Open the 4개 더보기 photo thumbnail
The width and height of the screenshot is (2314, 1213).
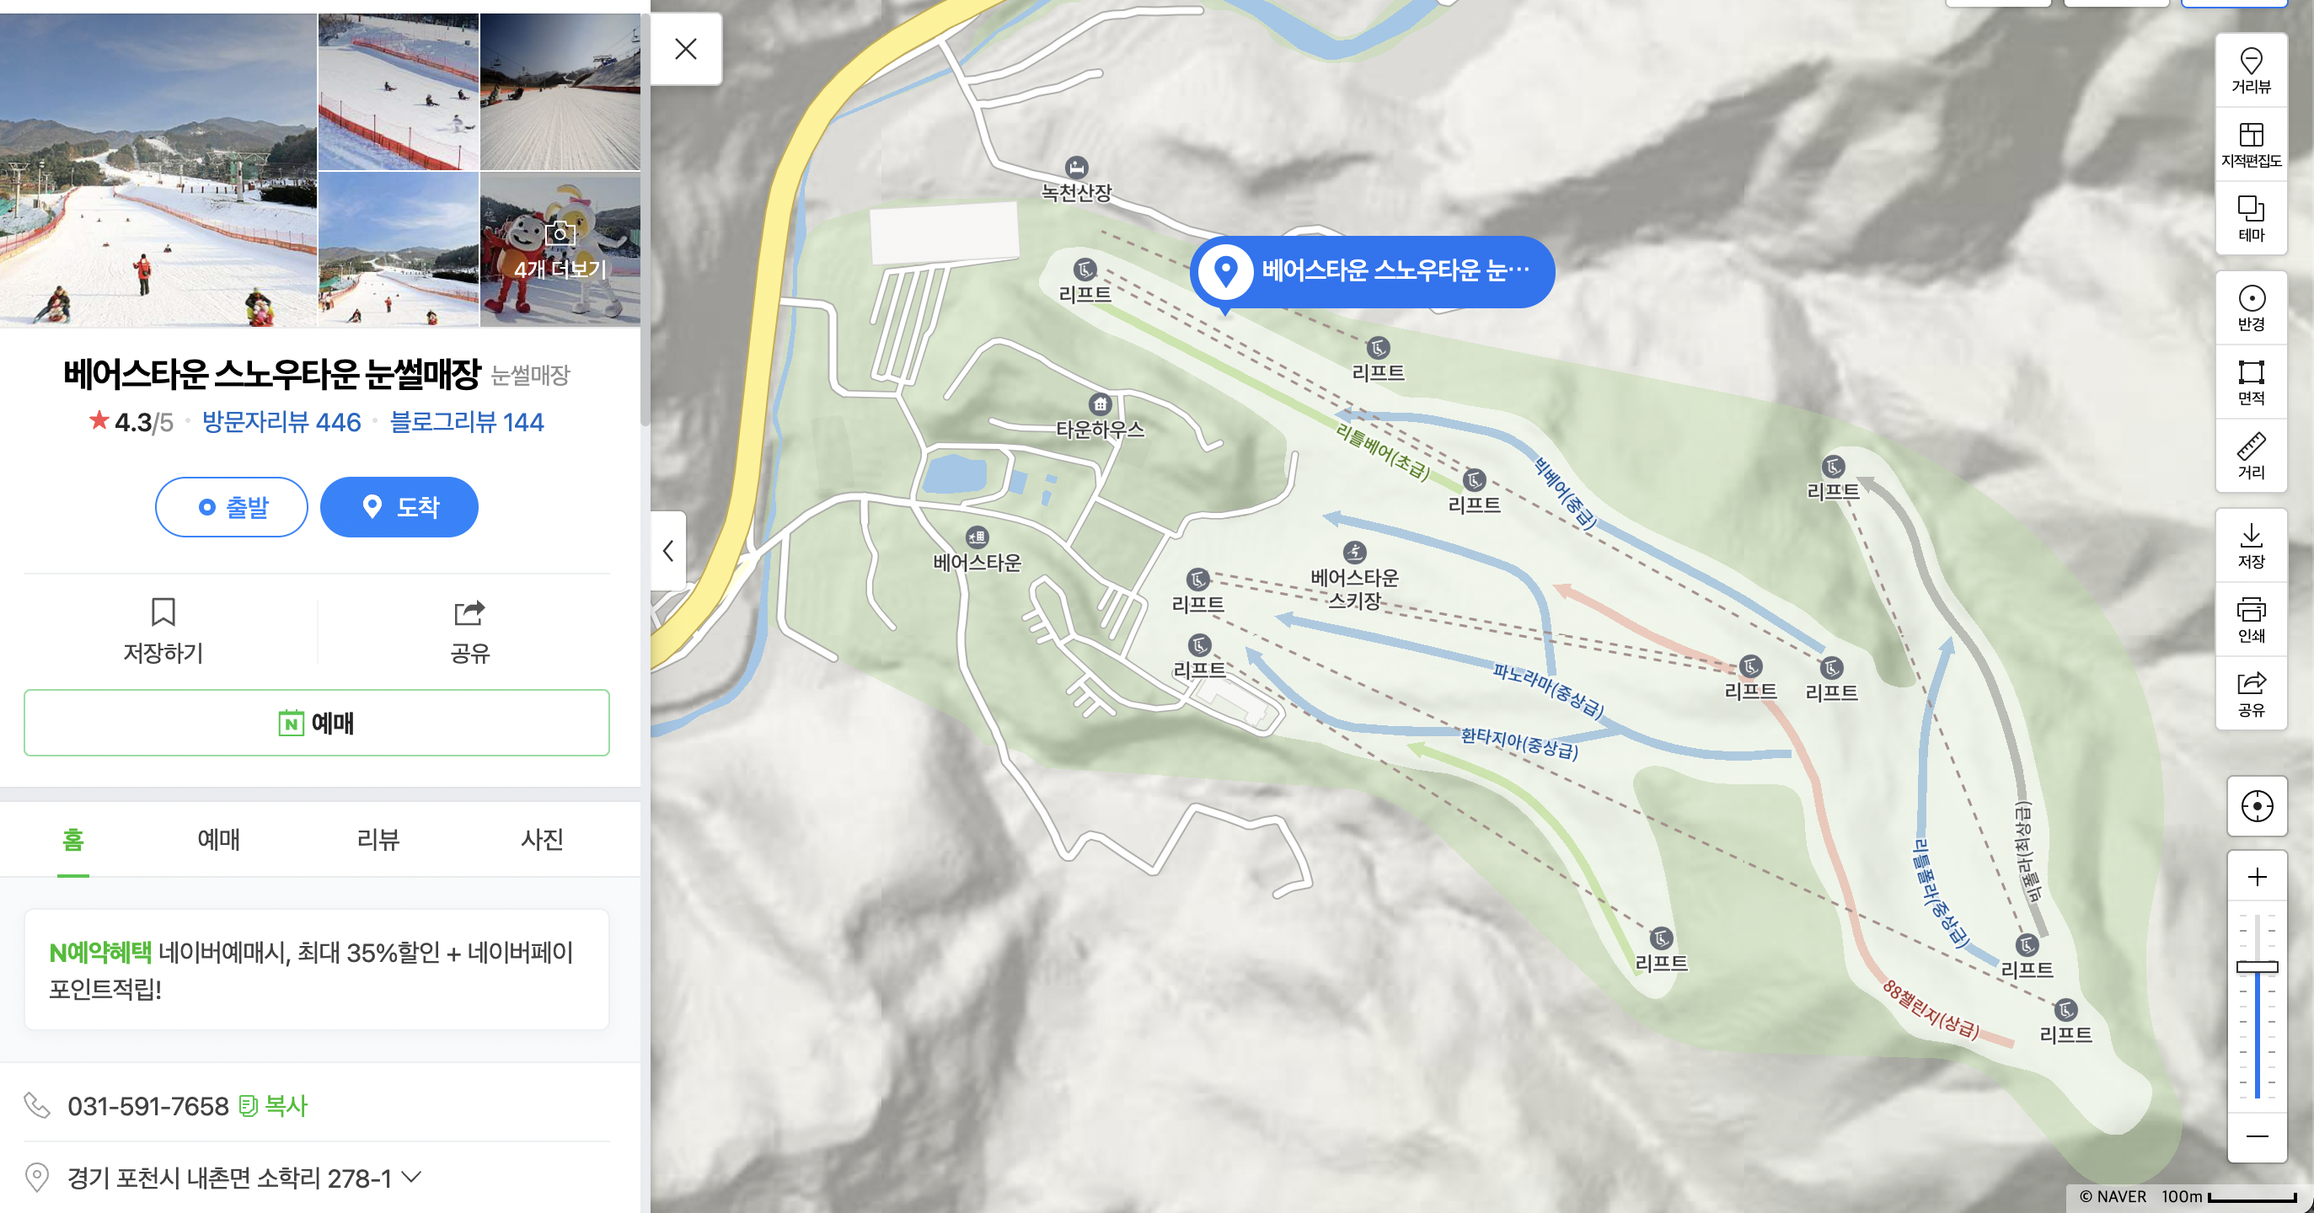point(560,249)
